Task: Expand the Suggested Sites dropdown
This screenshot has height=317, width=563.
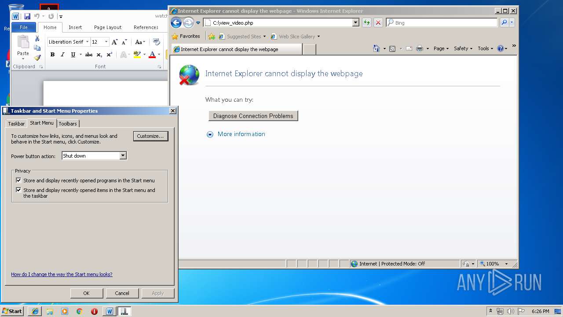Action: (264, 37)
